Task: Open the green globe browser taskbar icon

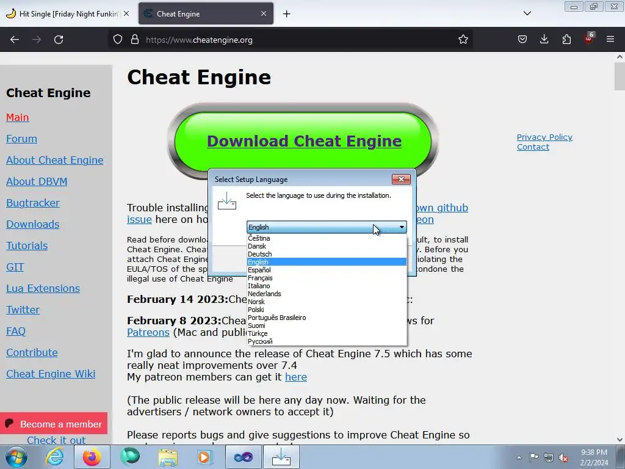Action: coord(130,457)
